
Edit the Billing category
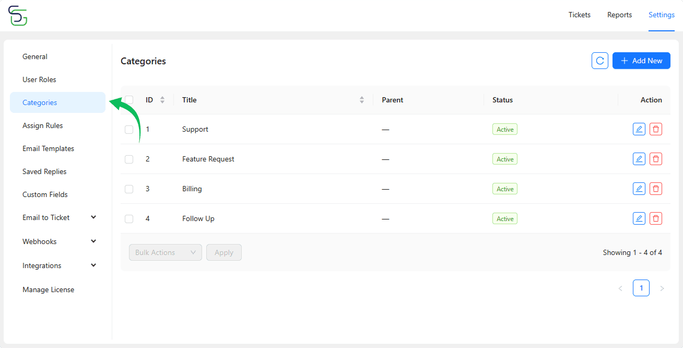[x=639, y=189]
